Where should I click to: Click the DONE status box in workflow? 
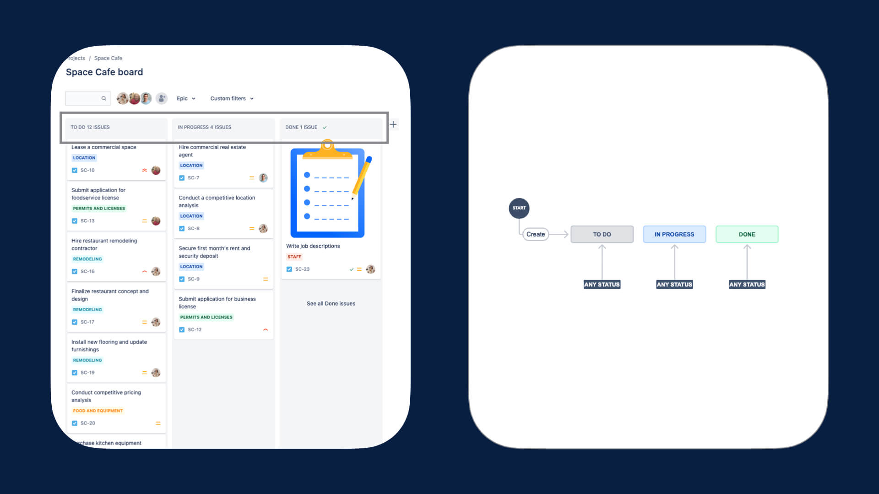pyautogui.click(x=747, y=234)
